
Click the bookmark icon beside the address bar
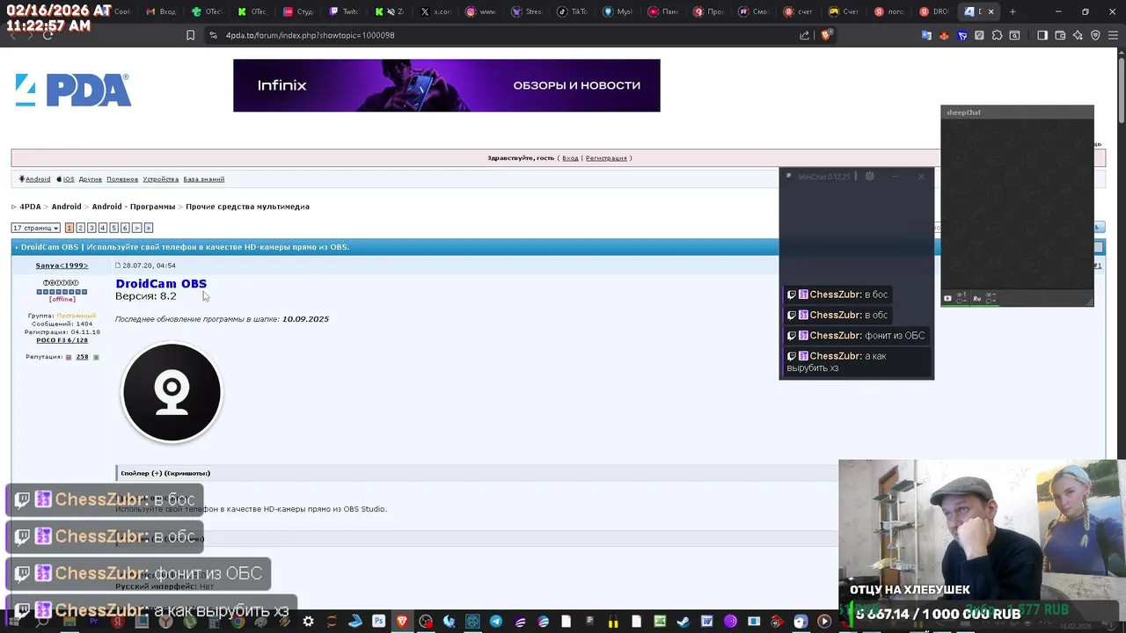[x=190, y=35]
